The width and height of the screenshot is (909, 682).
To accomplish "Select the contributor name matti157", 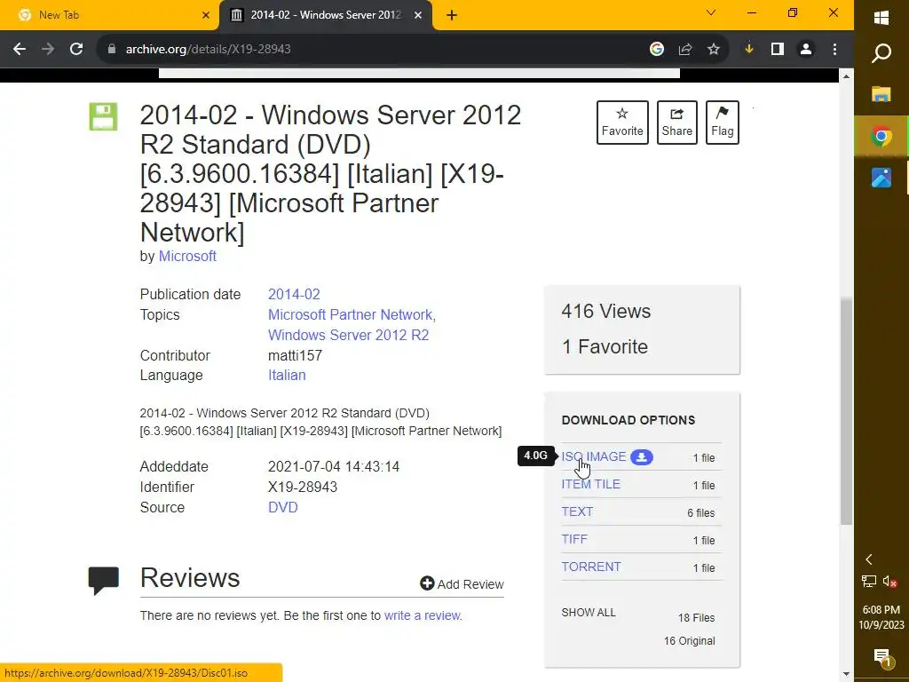I will 295,355.
